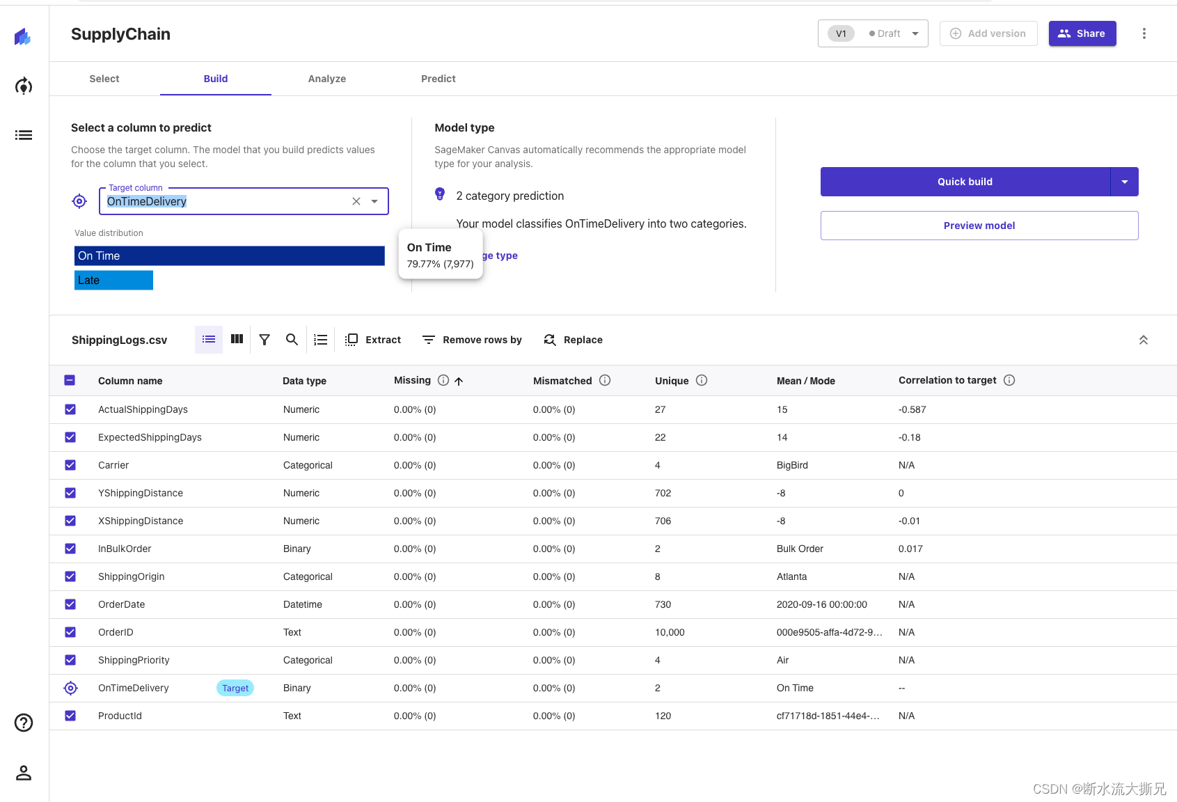Uncheck the Carrier column checkbox
The image size is (1177, 802).
70,465
